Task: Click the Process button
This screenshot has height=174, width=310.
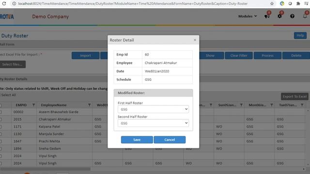Action: (267, 56)
